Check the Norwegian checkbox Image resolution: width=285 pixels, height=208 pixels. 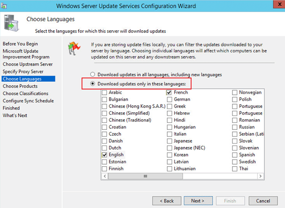coord(235,93)
